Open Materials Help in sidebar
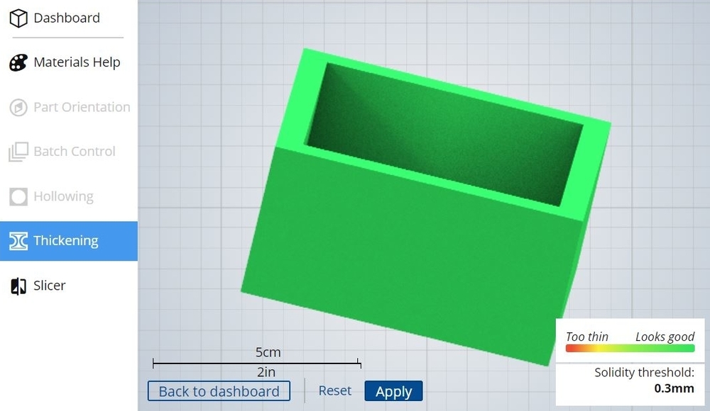This screenshot has width=710, height=411. [77, 62]
